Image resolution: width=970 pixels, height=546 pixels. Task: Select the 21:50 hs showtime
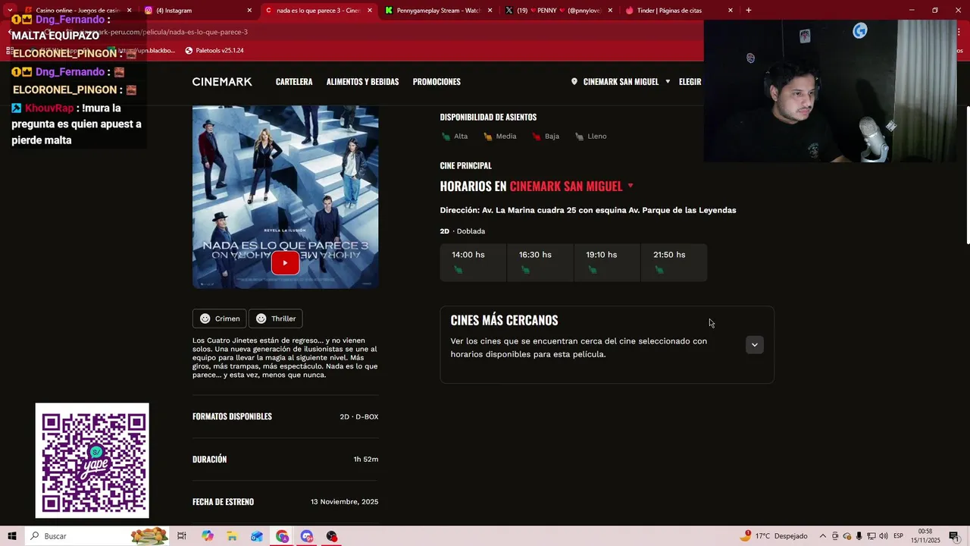674,262
